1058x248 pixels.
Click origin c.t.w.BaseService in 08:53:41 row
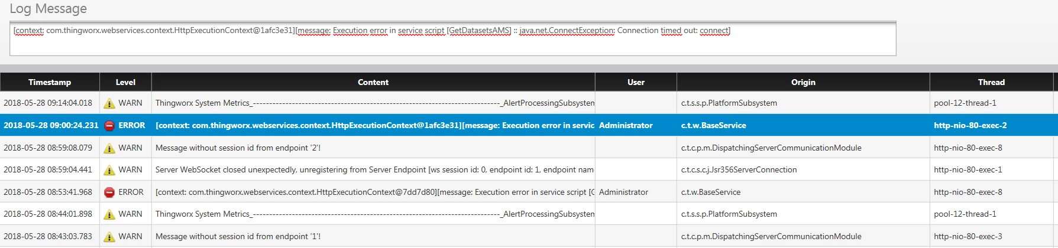(x=711, y=192)
